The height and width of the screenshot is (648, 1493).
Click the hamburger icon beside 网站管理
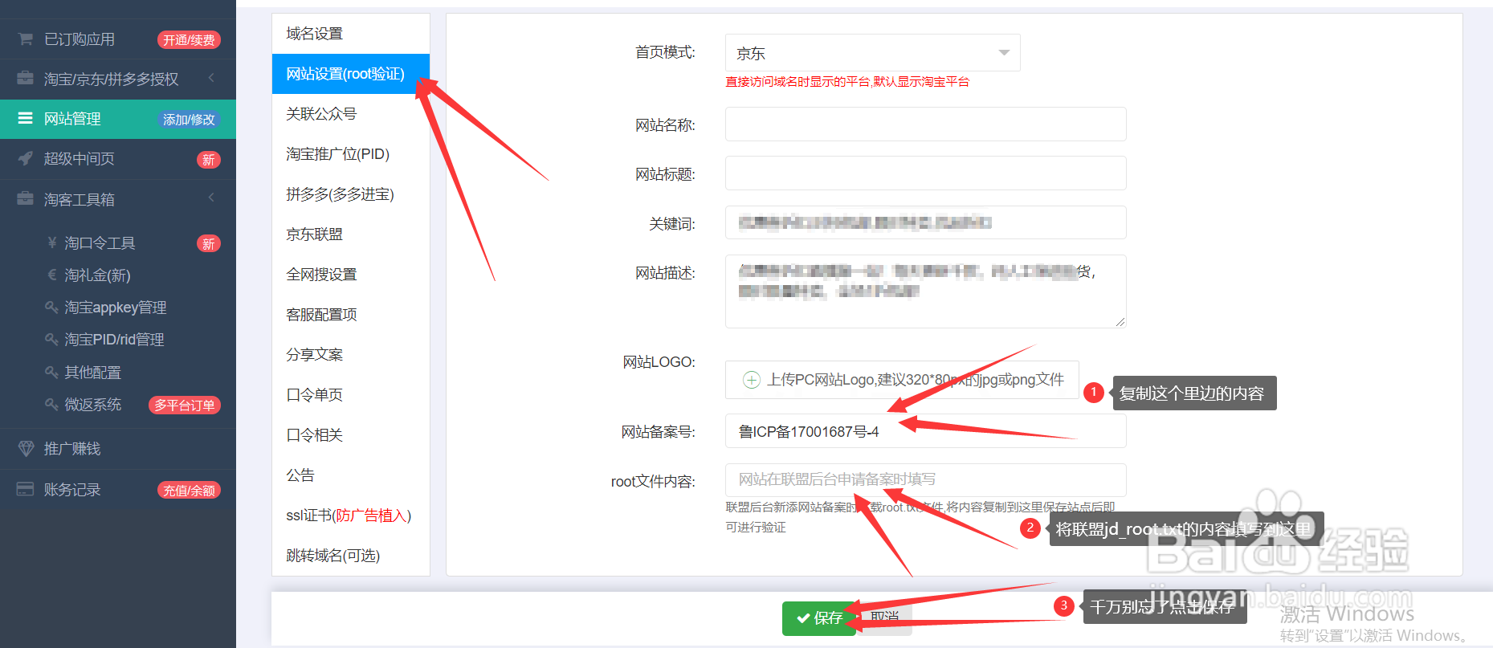click(26, 118)
